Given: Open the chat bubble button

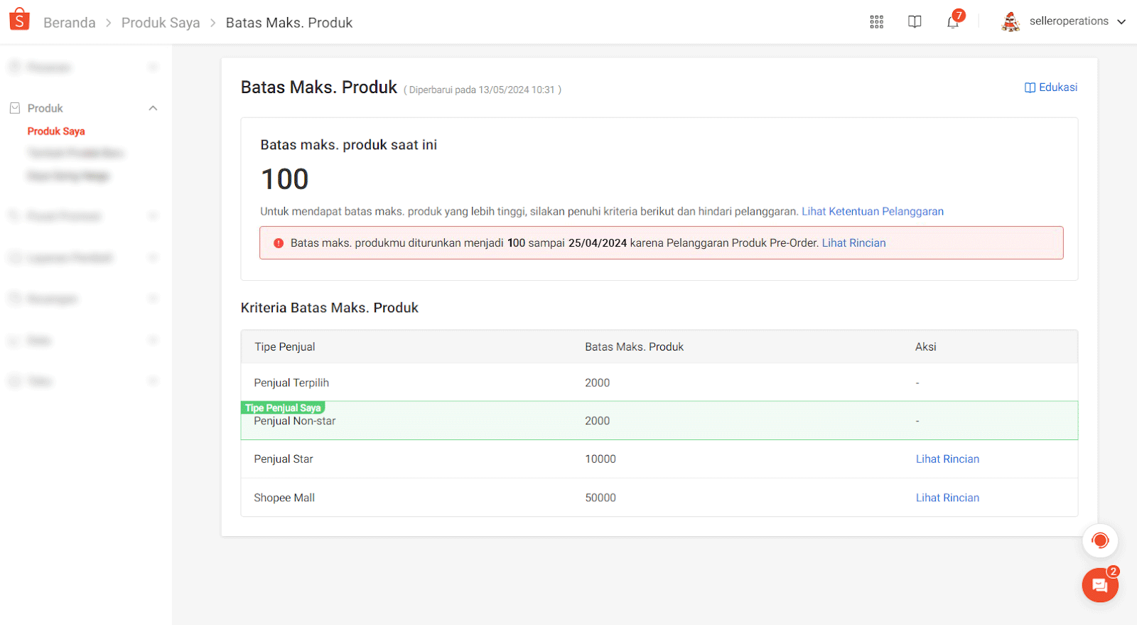Looking at the screenshot, I should point(1099,585).
